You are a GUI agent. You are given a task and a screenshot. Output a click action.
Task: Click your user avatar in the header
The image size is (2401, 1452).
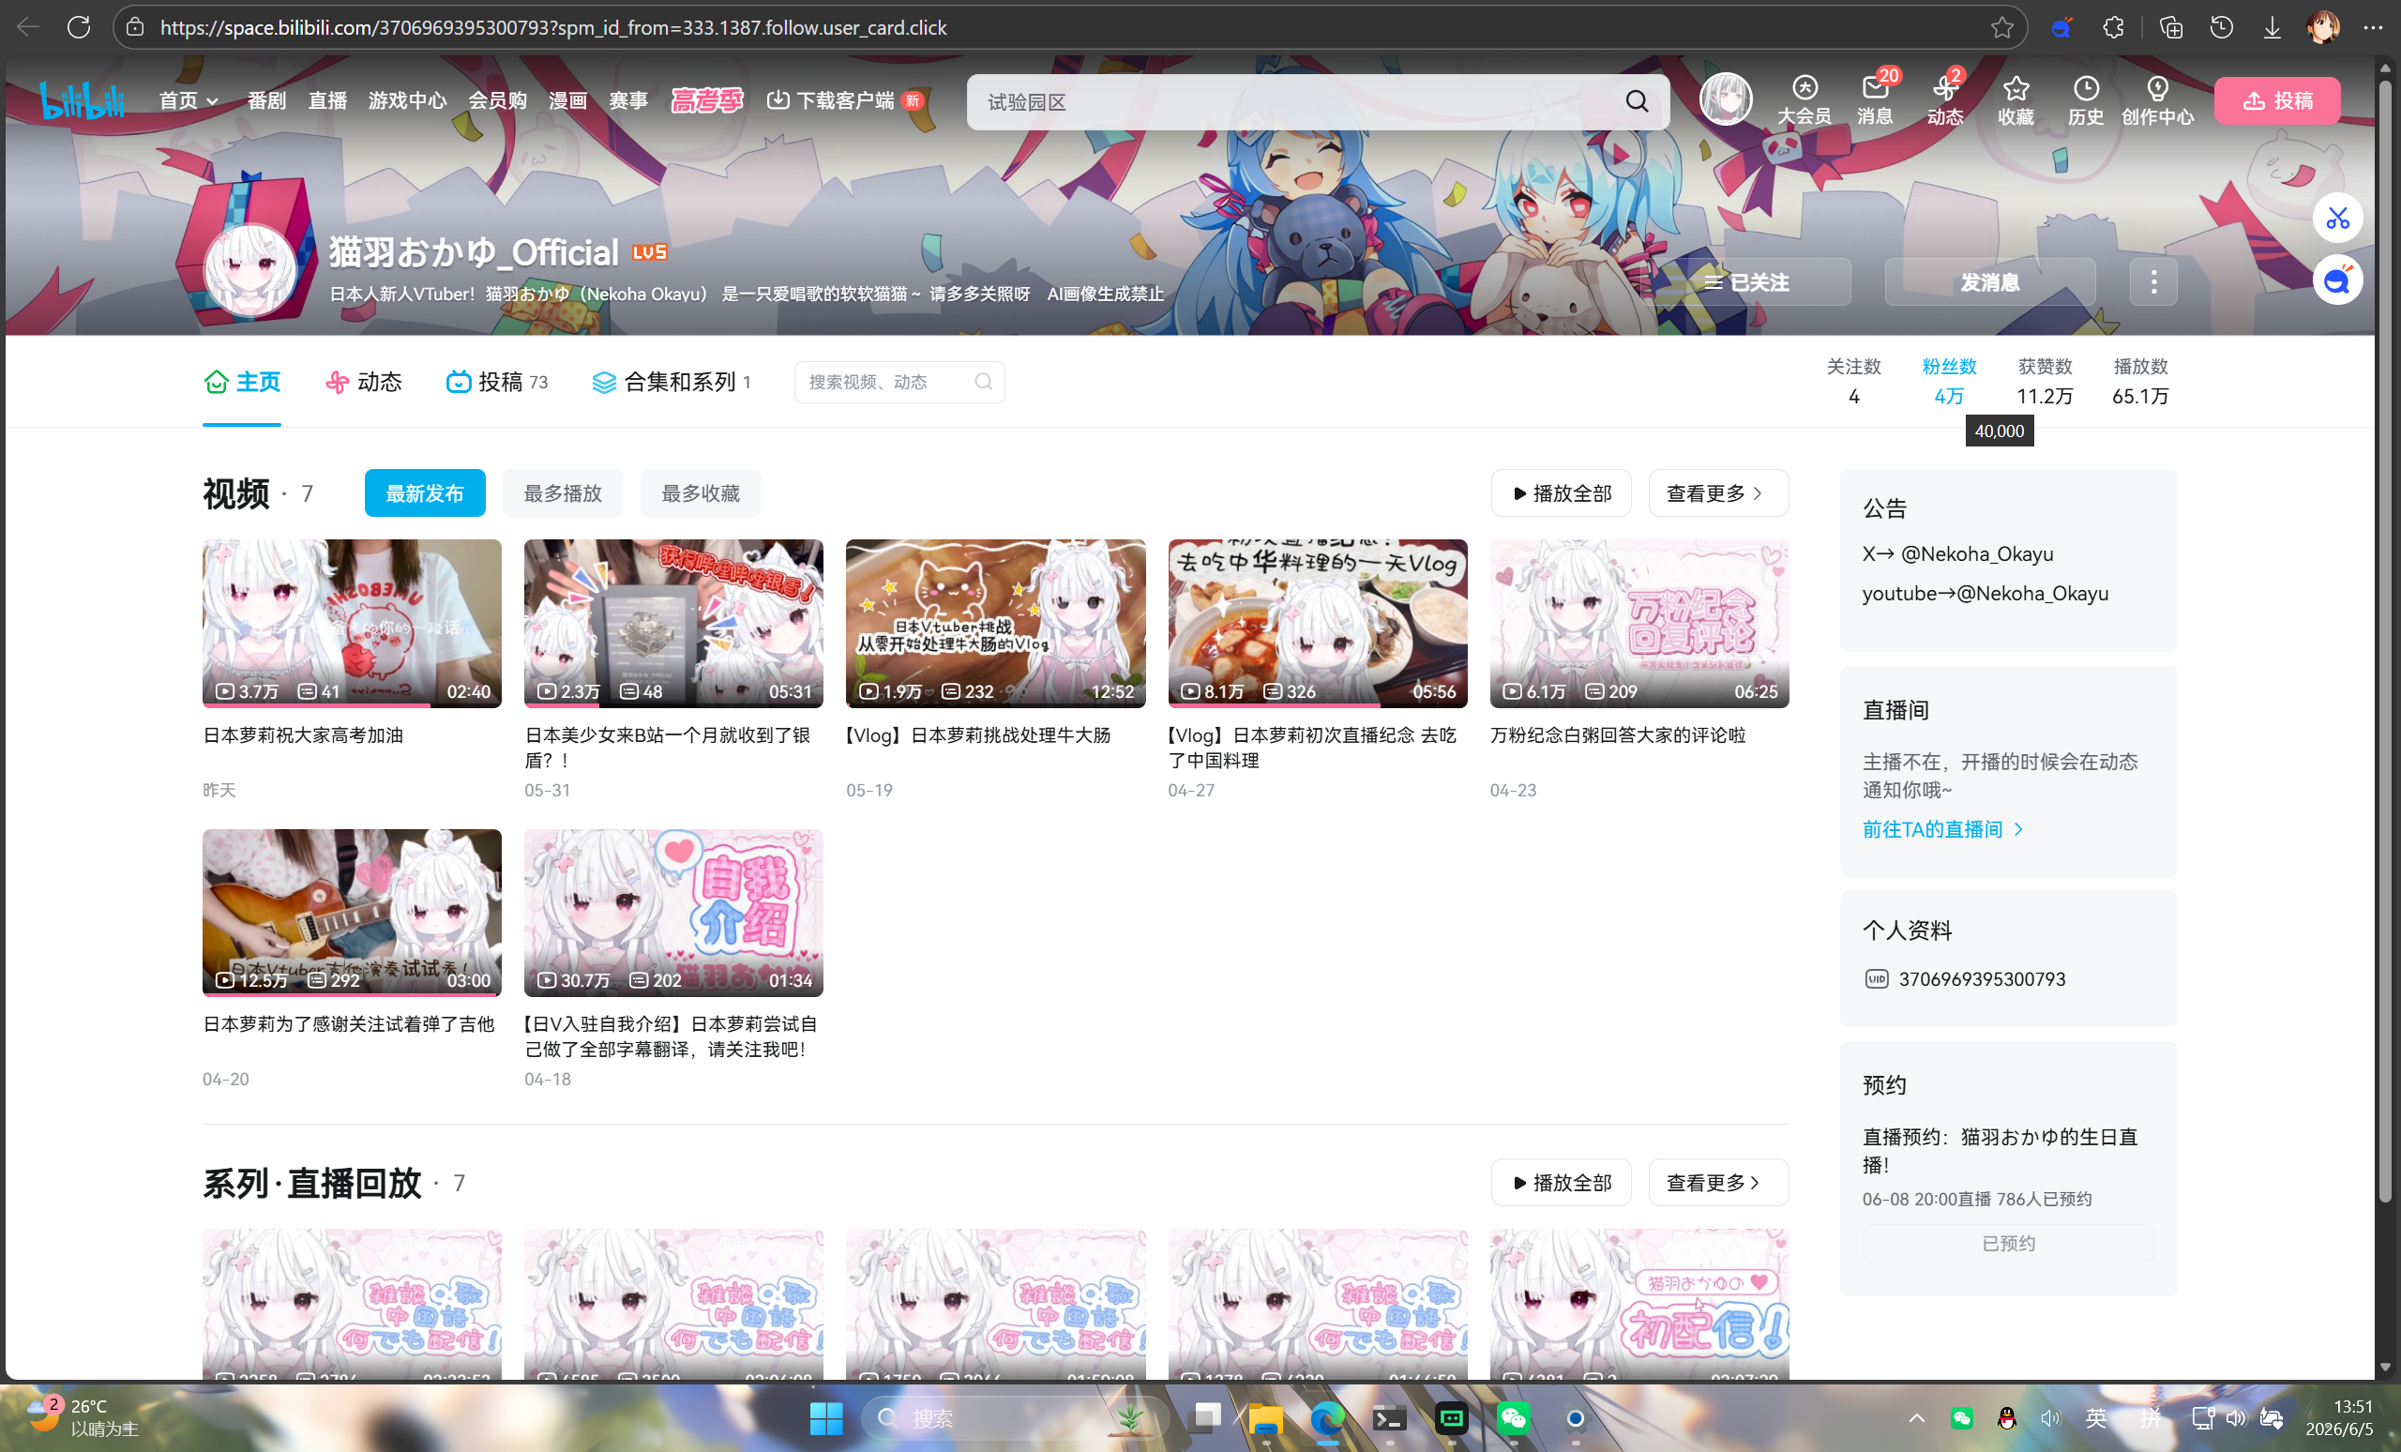click(1726, 99)
